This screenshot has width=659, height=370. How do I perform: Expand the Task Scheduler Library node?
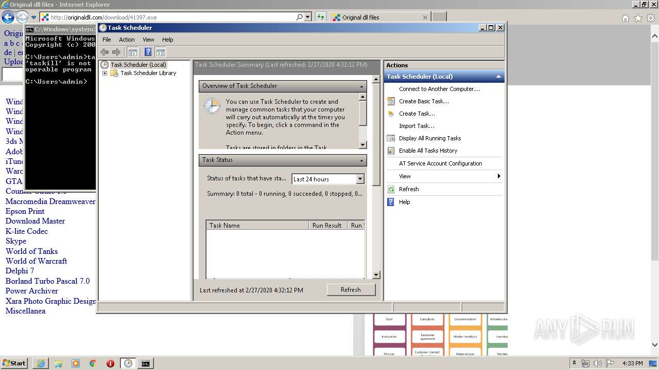pyautogui.click(x=105, y=73)
